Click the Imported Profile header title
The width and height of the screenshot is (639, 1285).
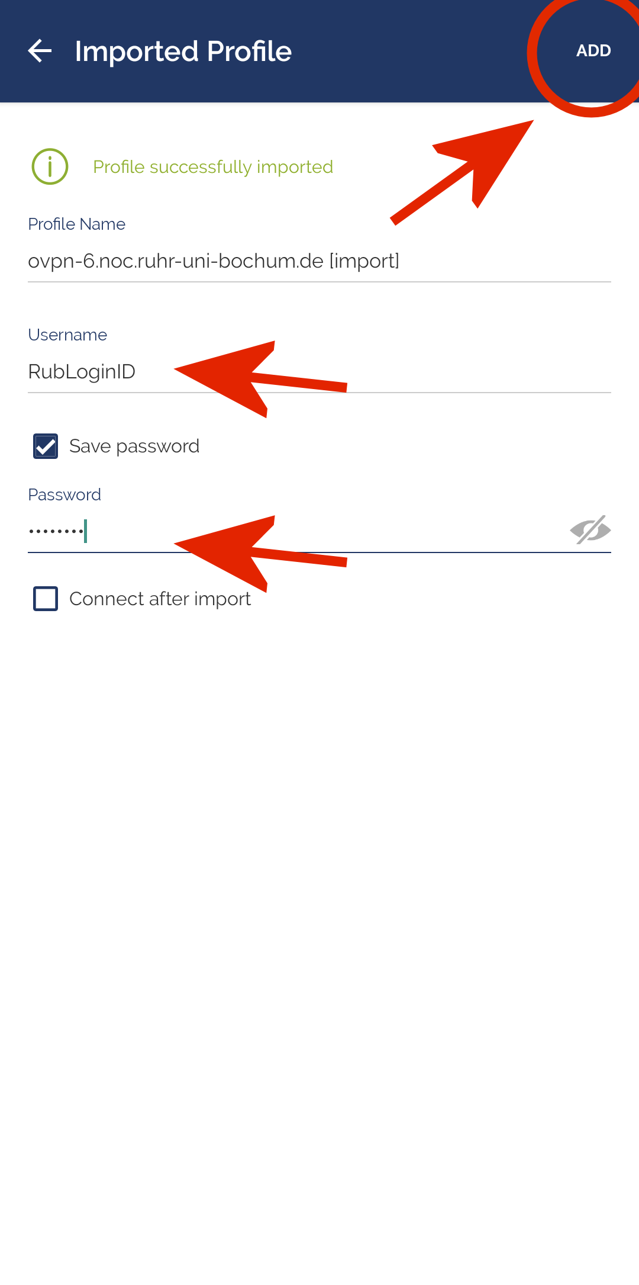(x=183, y=52)
